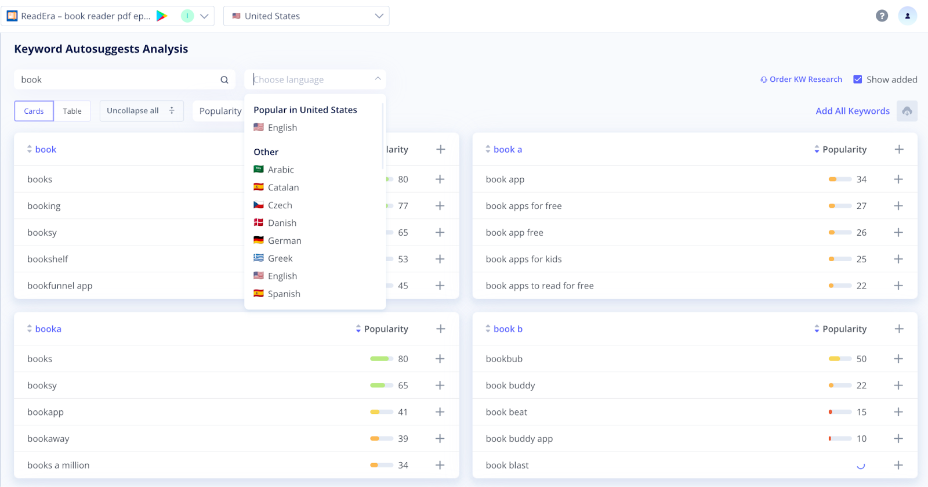The height and width of the screenshot is (487, 928).
Task: Add 'bookaway' keyword with plus icon
Action: point(440,439)
